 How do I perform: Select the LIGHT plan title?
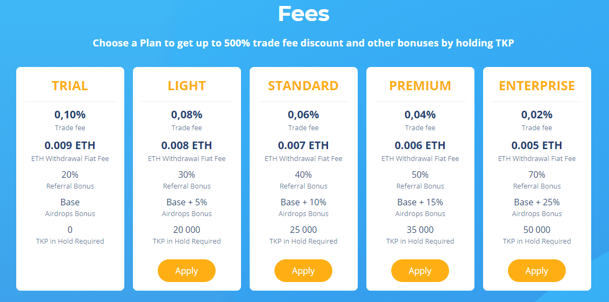[187, 86]
